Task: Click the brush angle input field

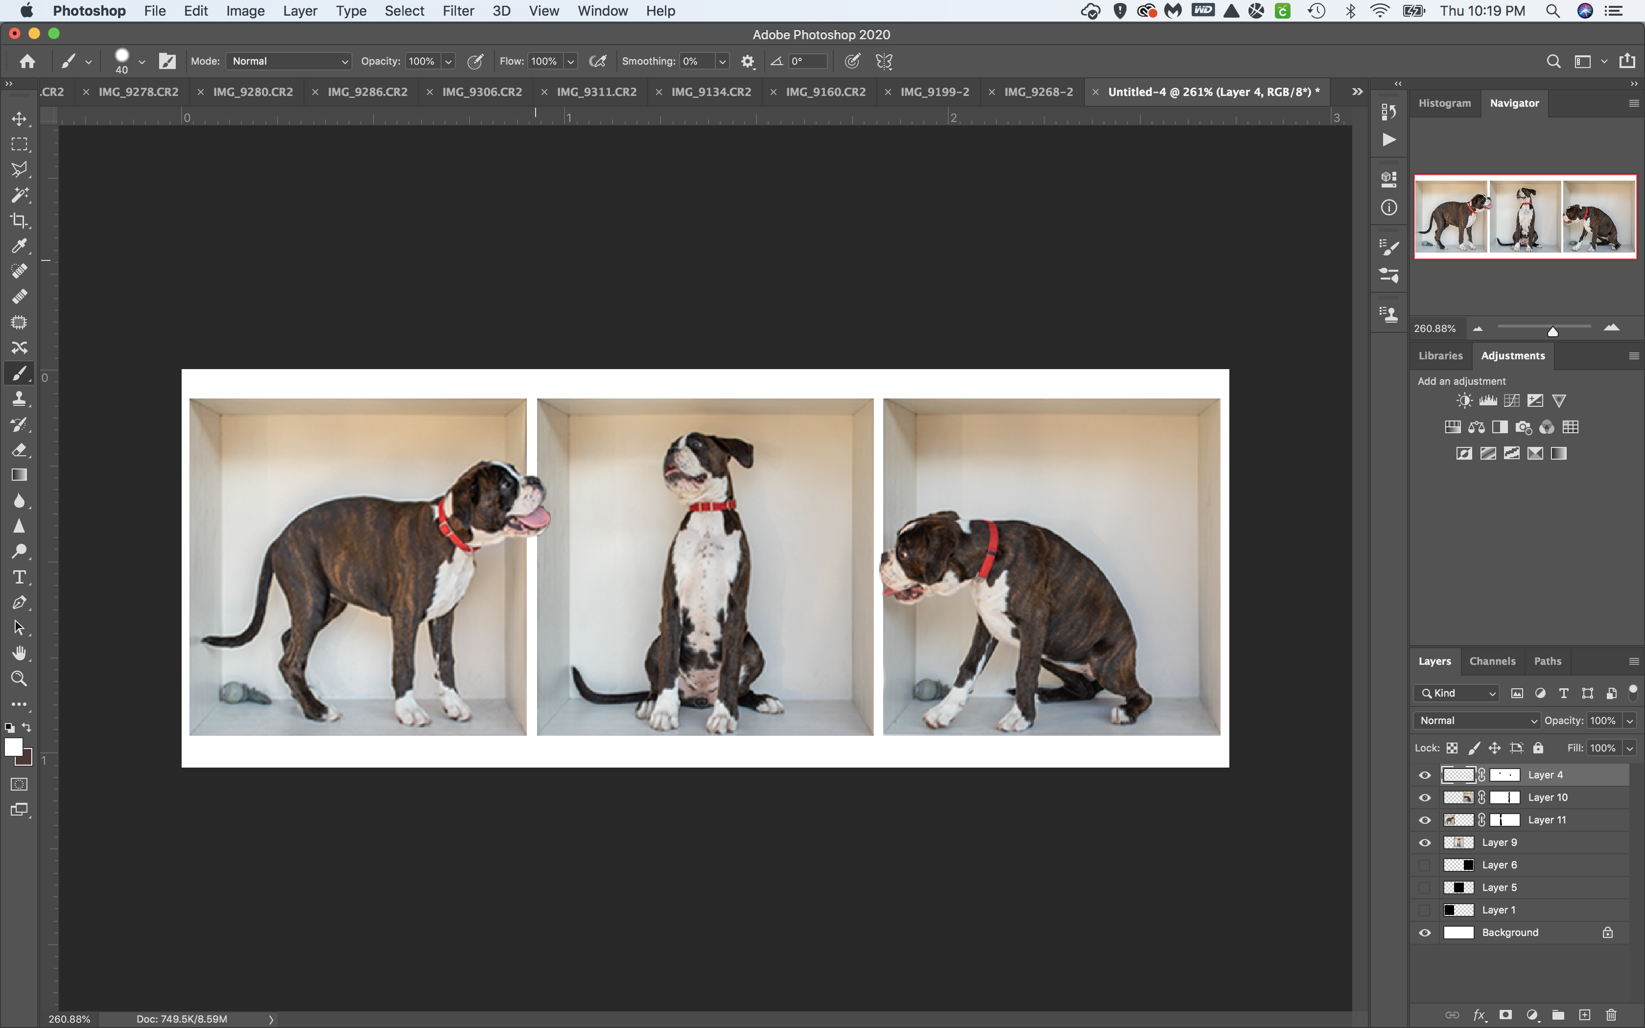Action: click(807, 61)
